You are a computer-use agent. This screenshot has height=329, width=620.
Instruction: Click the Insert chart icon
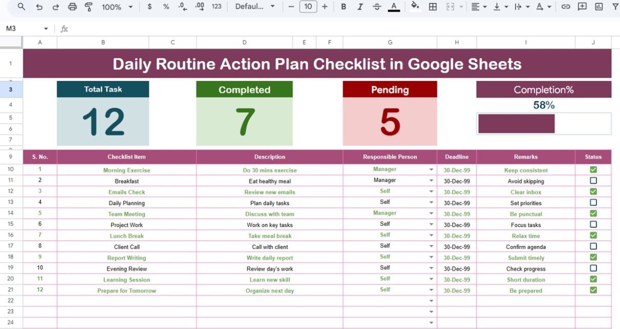[599, 7]
